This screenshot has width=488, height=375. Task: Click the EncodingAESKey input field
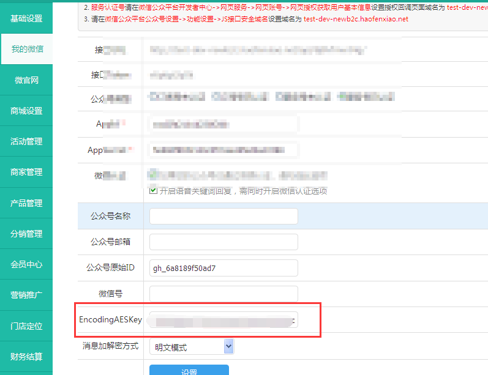point(223,320)
